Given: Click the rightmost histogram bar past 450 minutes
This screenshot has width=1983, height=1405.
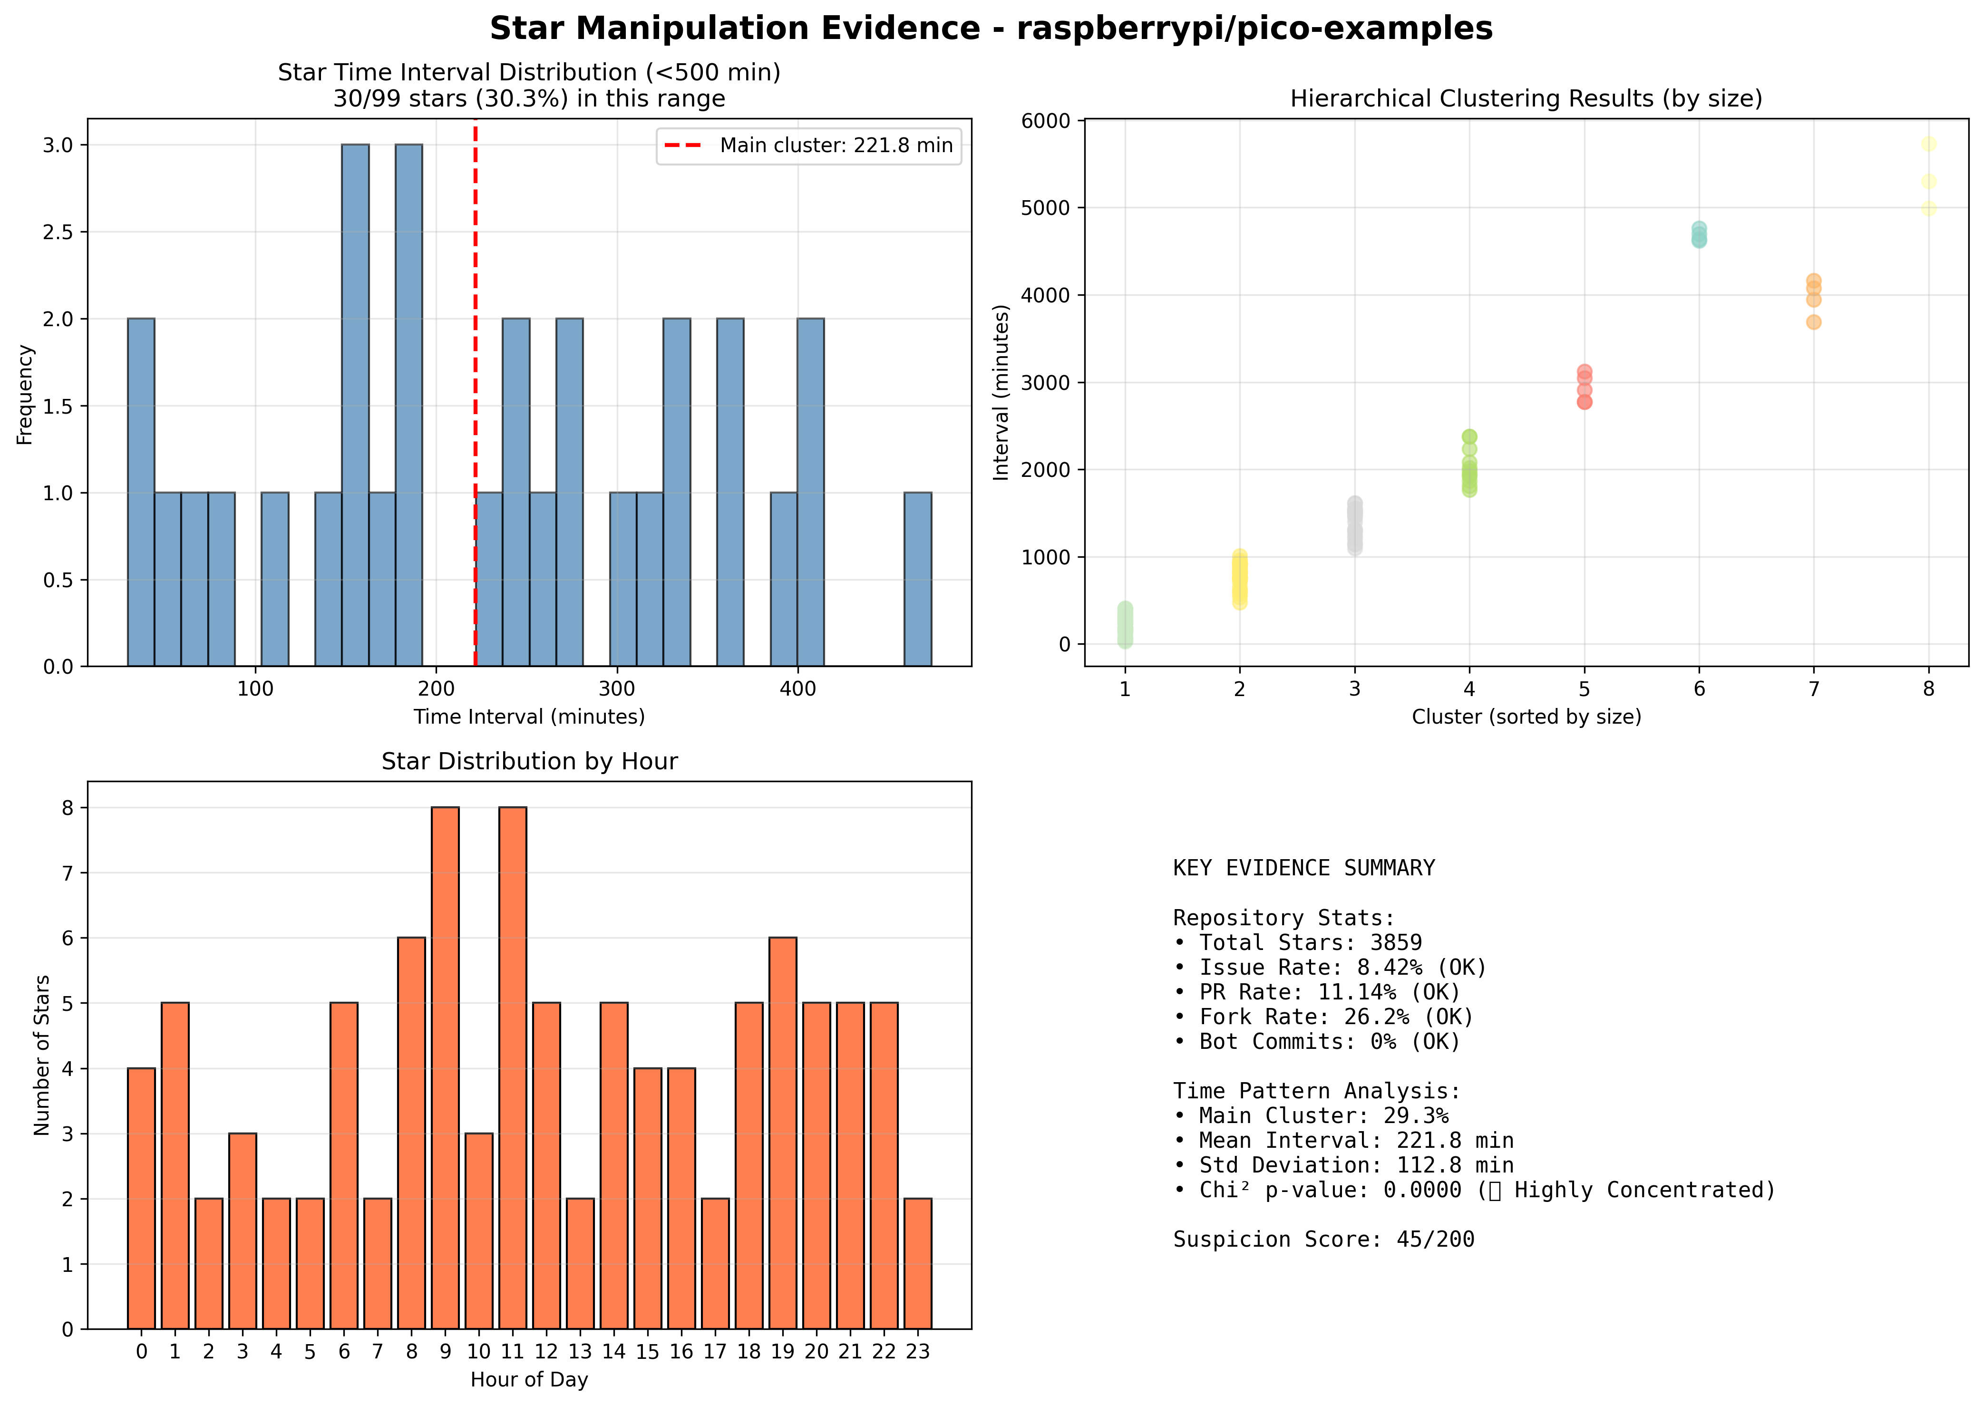Looking at the screenshot, I should (x=917, y=580).
